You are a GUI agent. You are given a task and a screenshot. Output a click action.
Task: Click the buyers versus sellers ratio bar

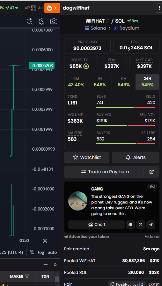coord(126,144)
